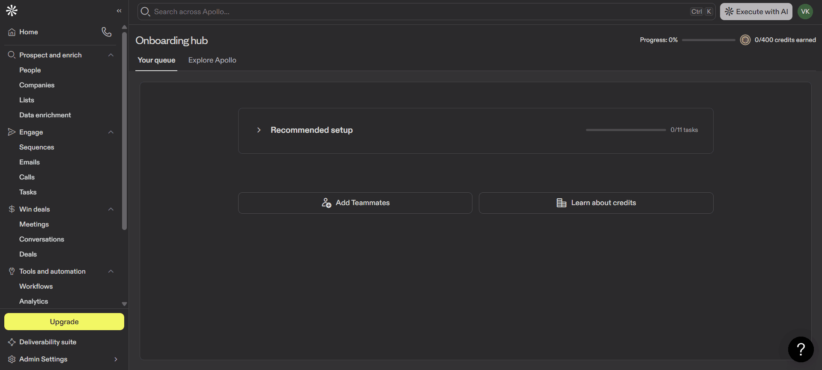
Task: Collapse the Tools and automation section chevron
Action: click(111, 271)
